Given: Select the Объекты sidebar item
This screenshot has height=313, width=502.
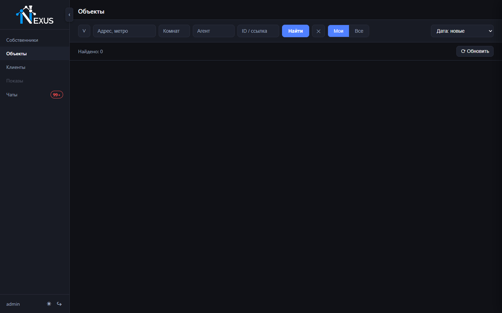Looking at the screenshot, I should pyautogui.click(x=35, y=54).
